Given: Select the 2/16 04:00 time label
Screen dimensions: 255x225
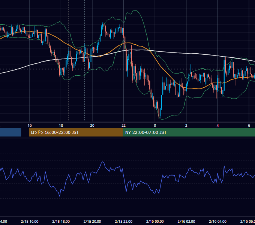Looking at the screenshot, I should 217,221.
